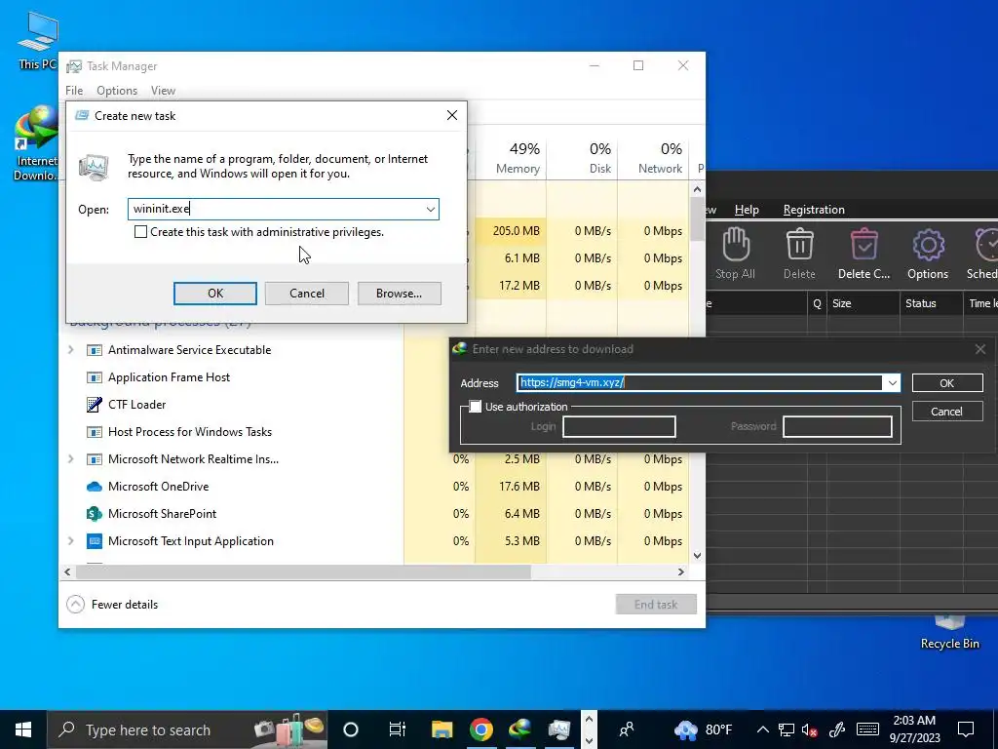This screenshot has height=749, width=998.
Task: Click muted volume tray icon
Action: (x=810, y=729)
